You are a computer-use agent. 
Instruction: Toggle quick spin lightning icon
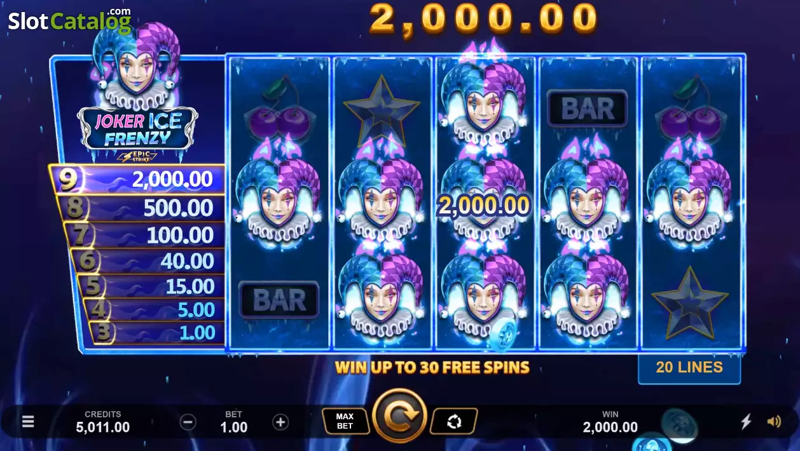pyautogui.click(x=747, y=421)
